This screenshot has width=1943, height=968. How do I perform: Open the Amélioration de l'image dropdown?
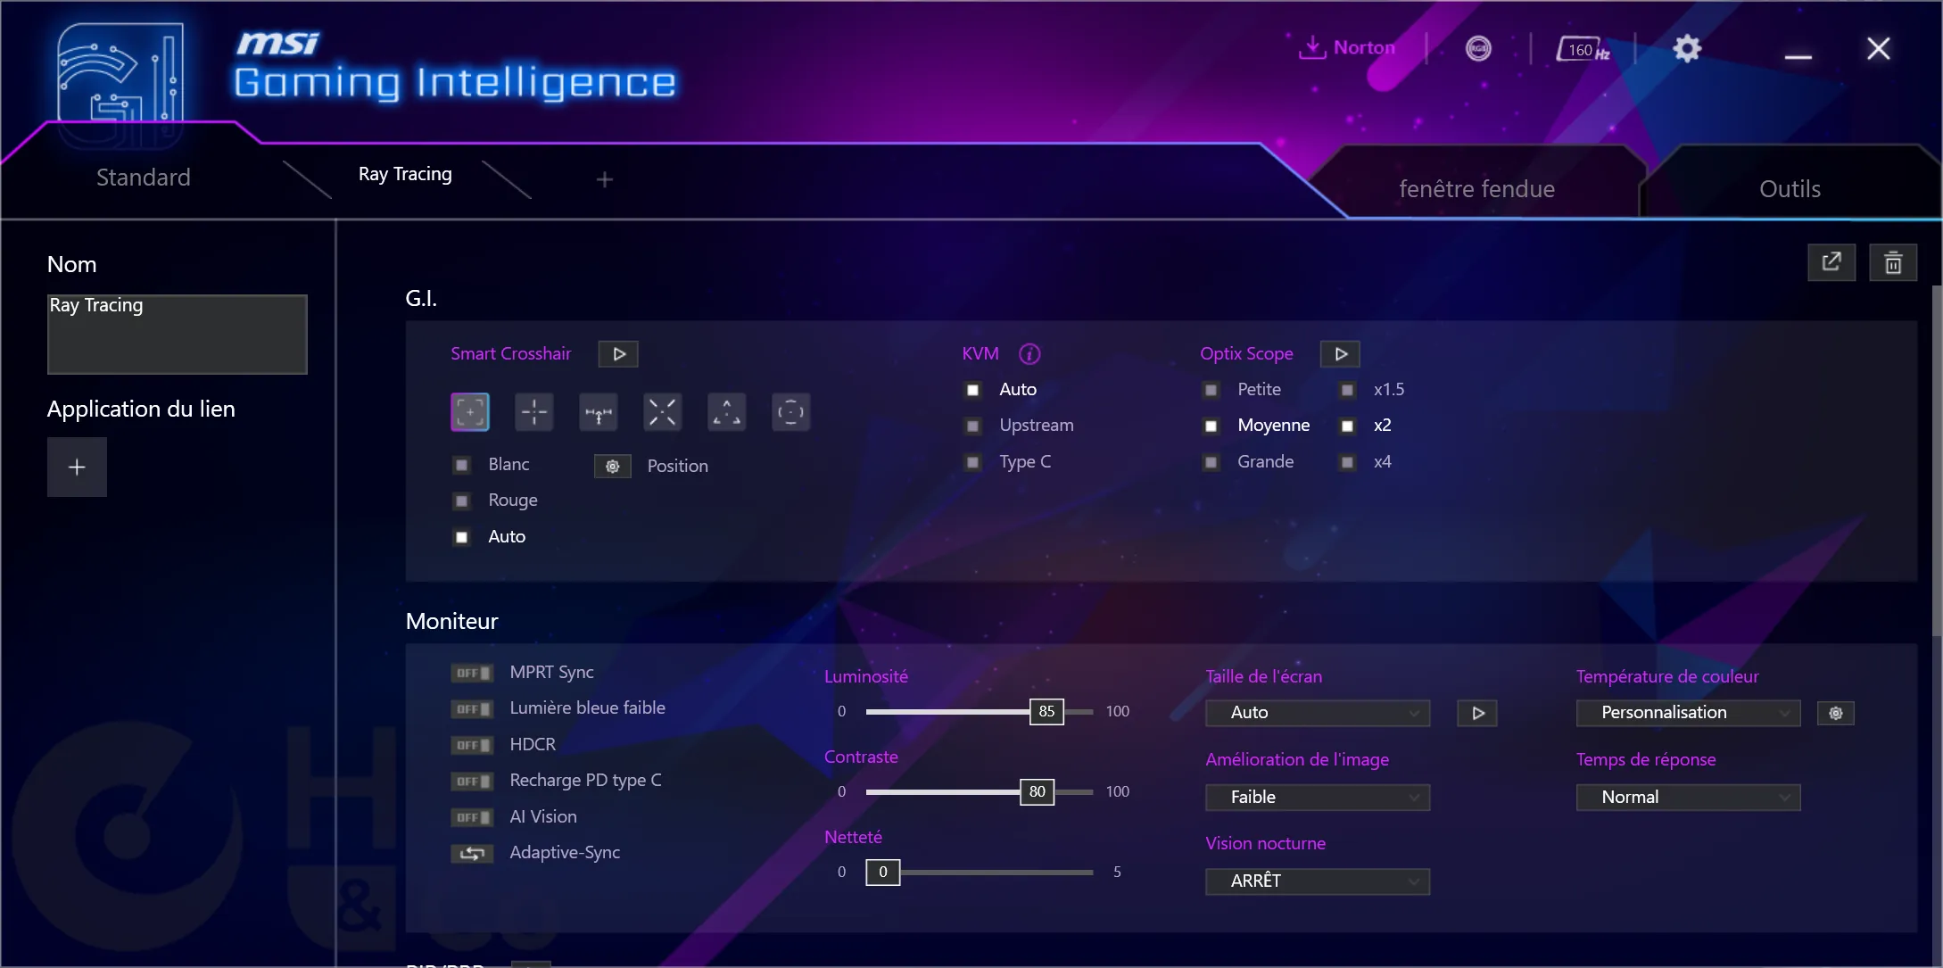pos(1318,796)
